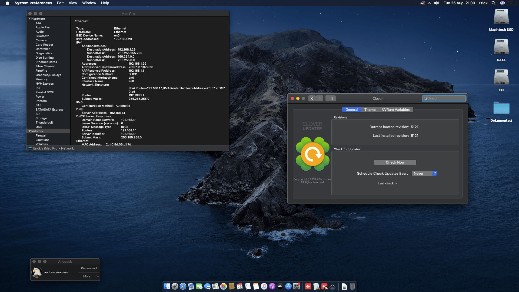Click the Clover Search field

[444, 98]
